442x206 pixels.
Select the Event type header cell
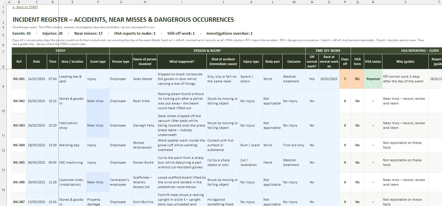(98, 62)
